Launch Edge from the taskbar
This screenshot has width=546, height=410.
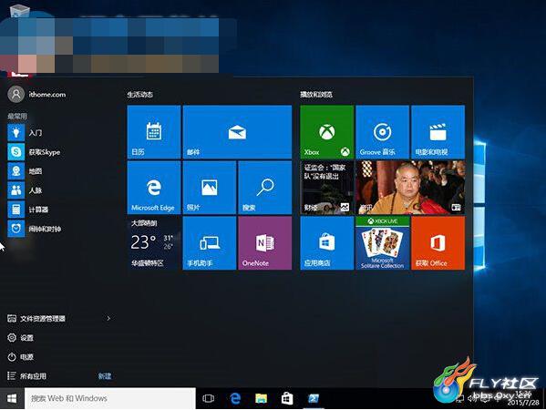235,398
